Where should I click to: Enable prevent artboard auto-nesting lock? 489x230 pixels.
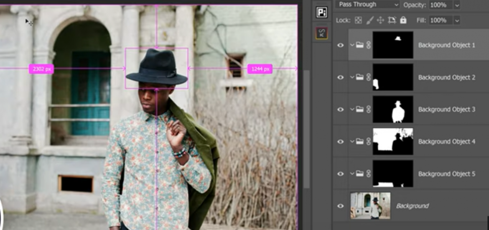pyautogui.click(x=392, y=20)
